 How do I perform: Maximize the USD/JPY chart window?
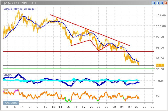tap(161, 3)
